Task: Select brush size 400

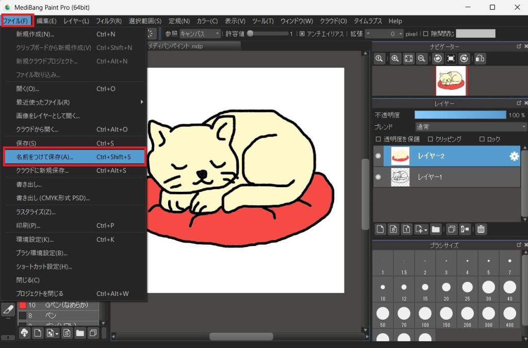Action: pyautogui.click(x=509, y=316)
